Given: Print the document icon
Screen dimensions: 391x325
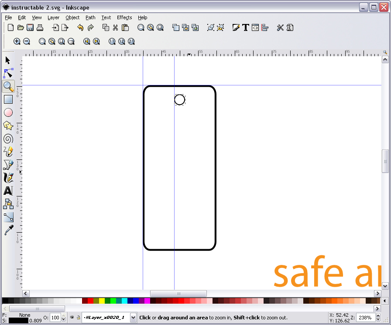Looking at the screenshot, I should 40,27.
